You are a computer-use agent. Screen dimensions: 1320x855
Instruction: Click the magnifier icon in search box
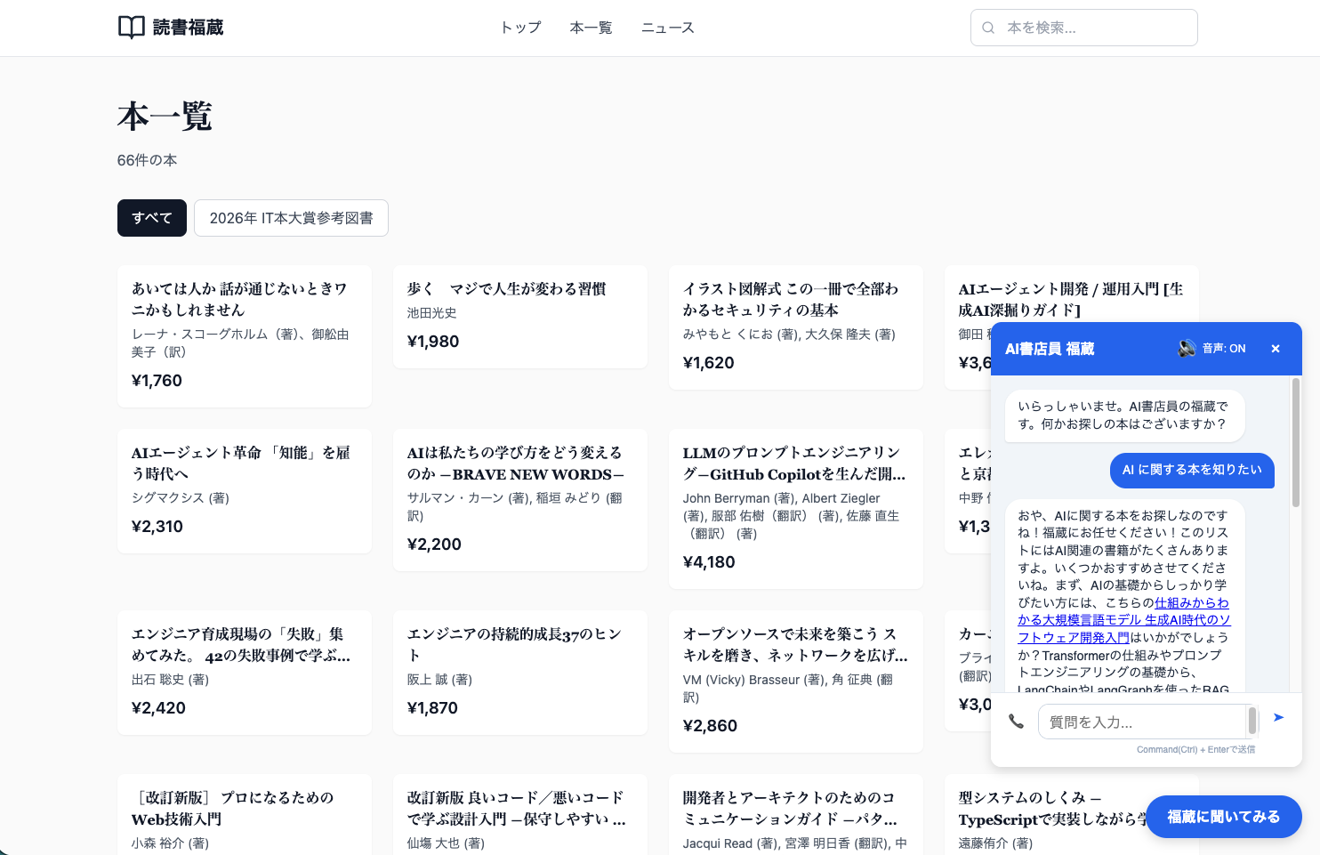point(988,28)
